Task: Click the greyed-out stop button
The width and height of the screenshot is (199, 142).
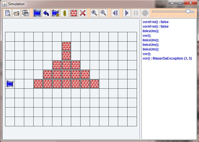Action: (145, 13)
